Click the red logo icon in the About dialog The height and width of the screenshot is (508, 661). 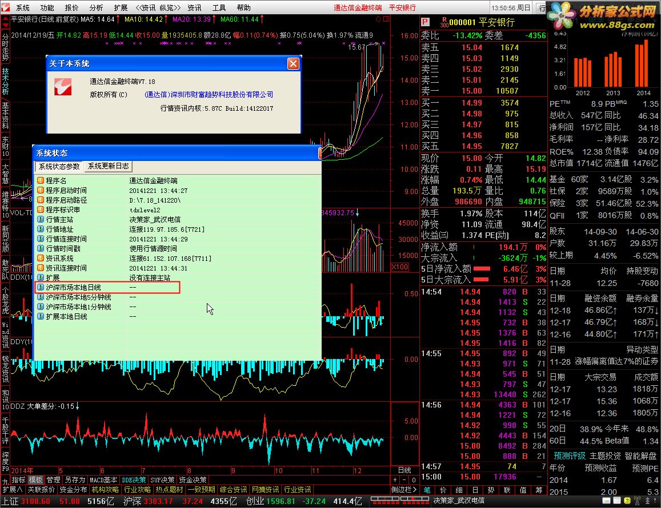pyautogui.click(x=63, y=87)
